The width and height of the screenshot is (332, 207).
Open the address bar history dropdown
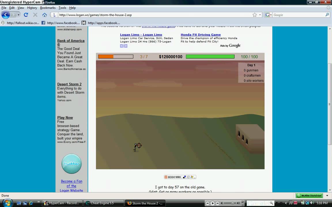point(260,15)
